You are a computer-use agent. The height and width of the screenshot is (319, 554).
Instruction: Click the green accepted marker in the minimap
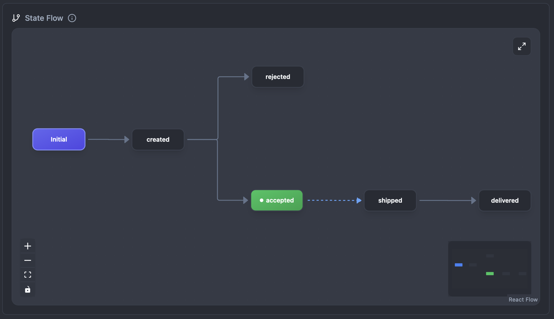coord(490,274)
